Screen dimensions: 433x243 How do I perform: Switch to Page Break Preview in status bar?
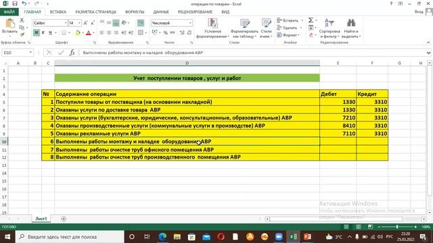point(370,227)
